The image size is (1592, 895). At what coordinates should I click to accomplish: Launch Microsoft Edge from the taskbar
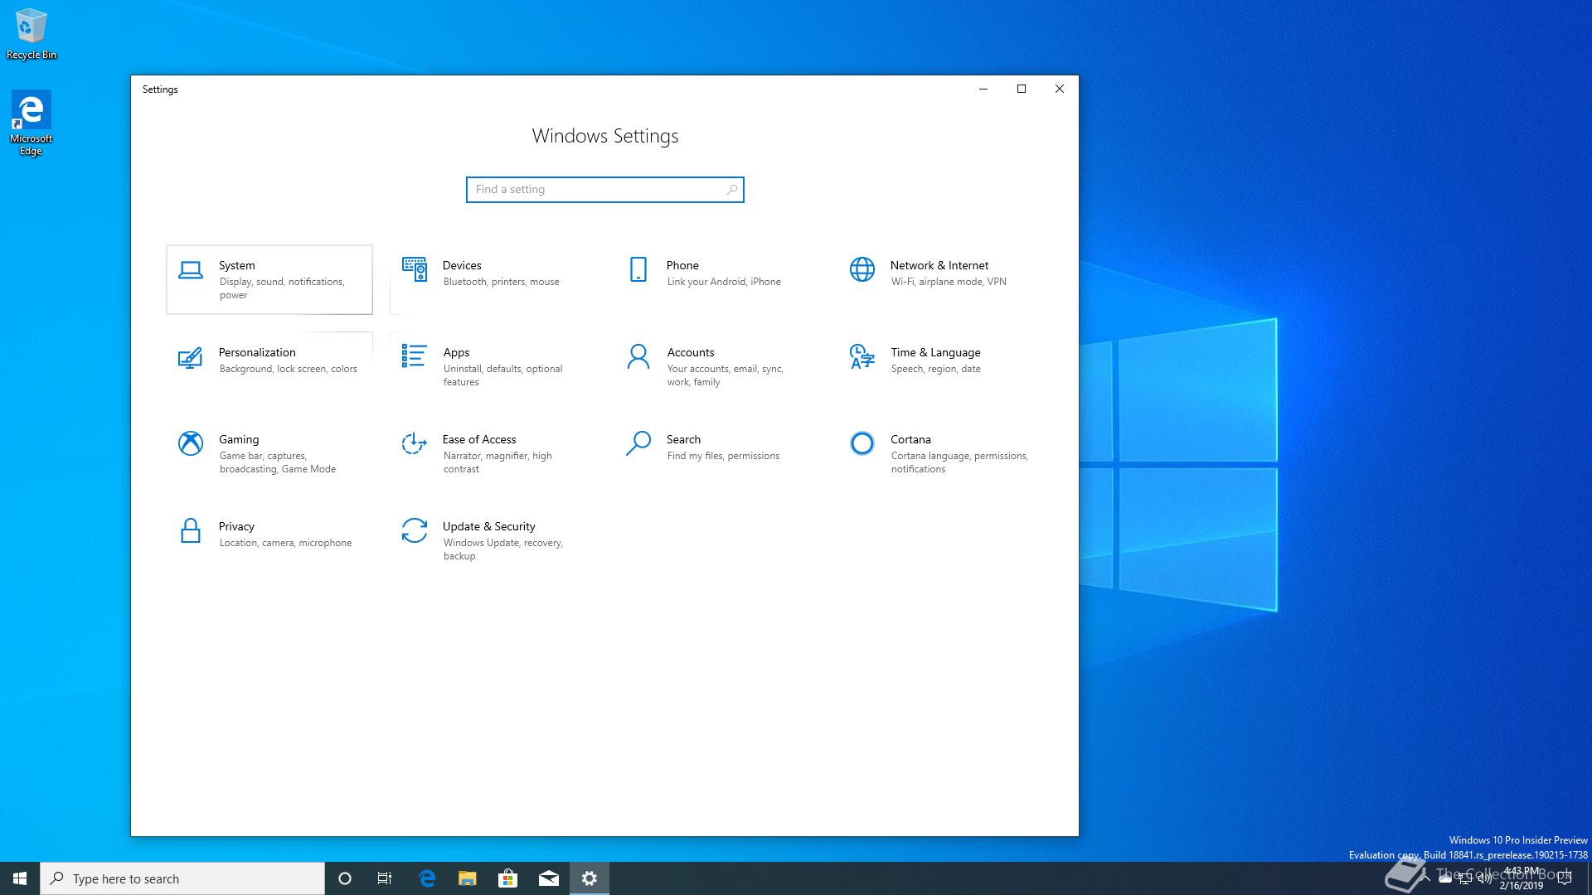(427, 878)
